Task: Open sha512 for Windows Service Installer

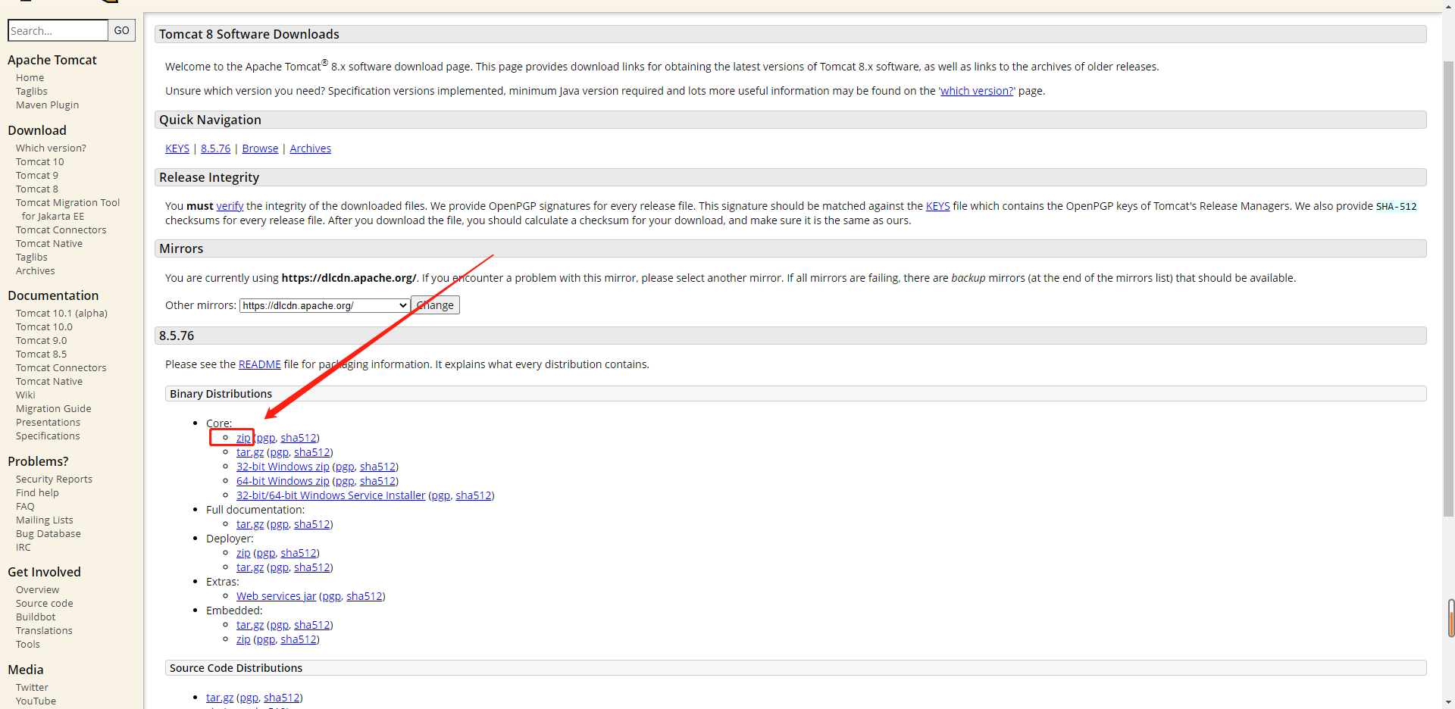Action: 473,495
